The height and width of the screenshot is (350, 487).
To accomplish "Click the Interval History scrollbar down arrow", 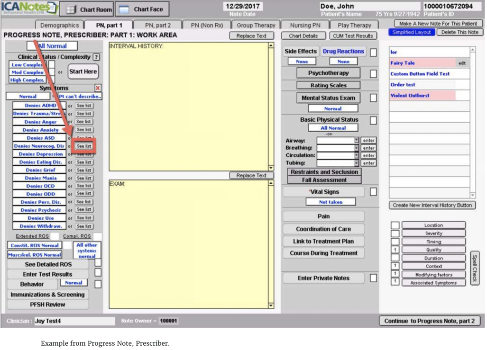I will click(x=271, y=168).
